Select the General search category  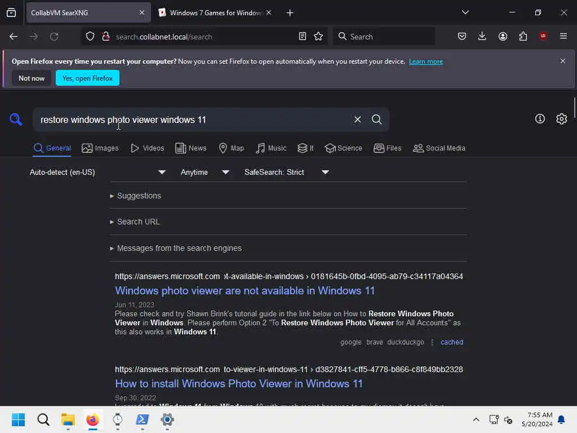click(x=52, y=148)
